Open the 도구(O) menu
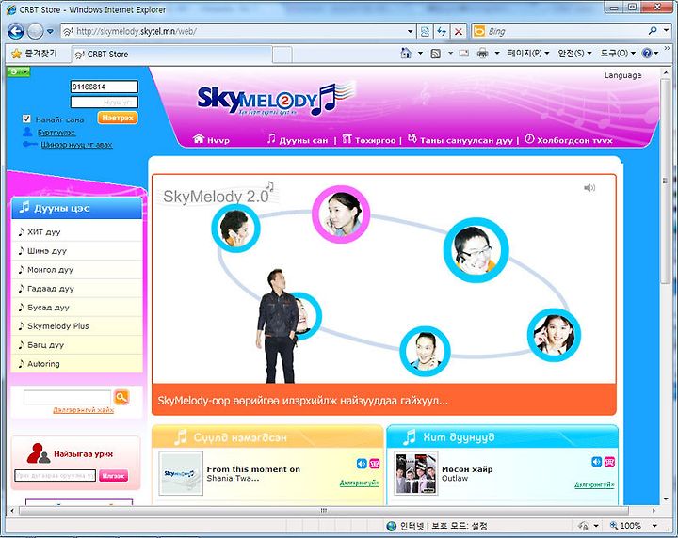The width and height of the screenshot is (678, 538). [618, 53]
